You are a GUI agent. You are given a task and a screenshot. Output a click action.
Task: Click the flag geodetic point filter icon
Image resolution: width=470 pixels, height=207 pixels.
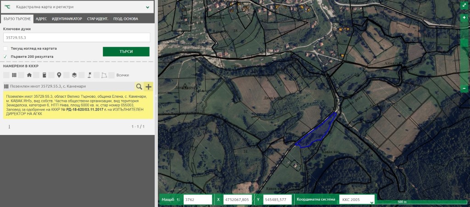click(x=90, y=75)
